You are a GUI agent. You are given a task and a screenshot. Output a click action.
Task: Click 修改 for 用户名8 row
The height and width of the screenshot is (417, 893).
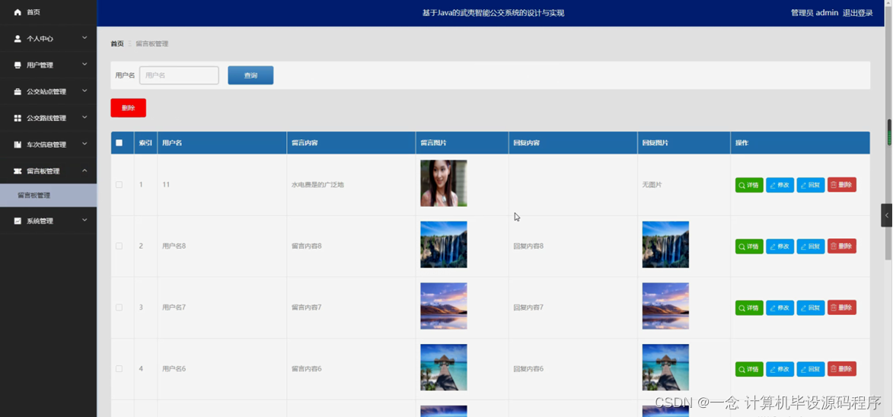(780, 247)
